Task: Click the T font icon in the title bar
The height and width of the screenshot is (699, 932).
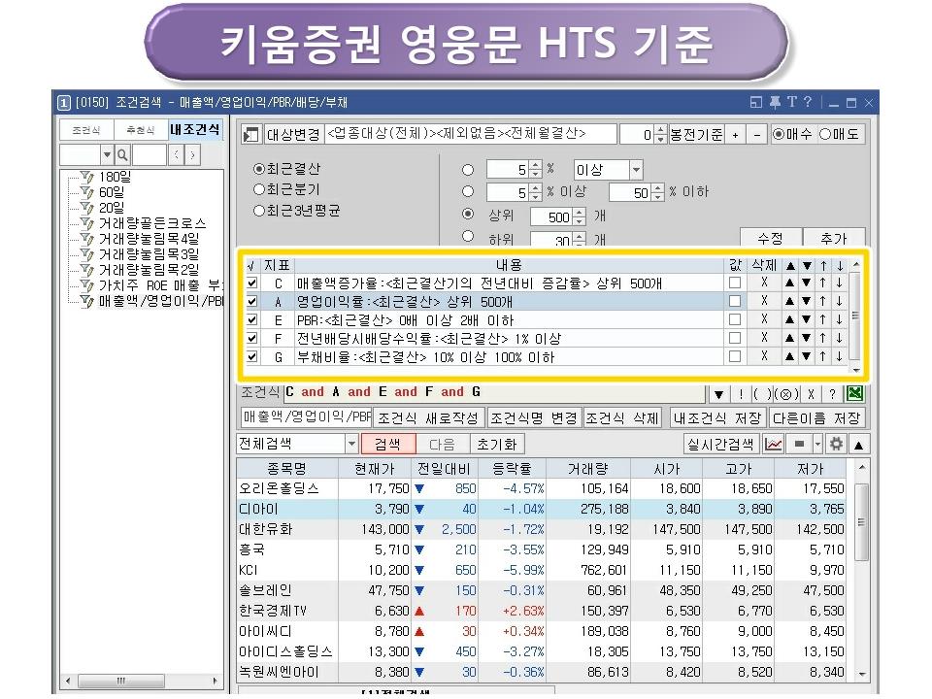Action: [x=792, y=102]
